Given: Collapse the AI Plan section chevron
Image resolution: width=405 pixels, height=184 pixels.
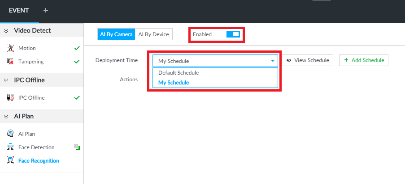Looking at the screenshot, I should [6, 117].
